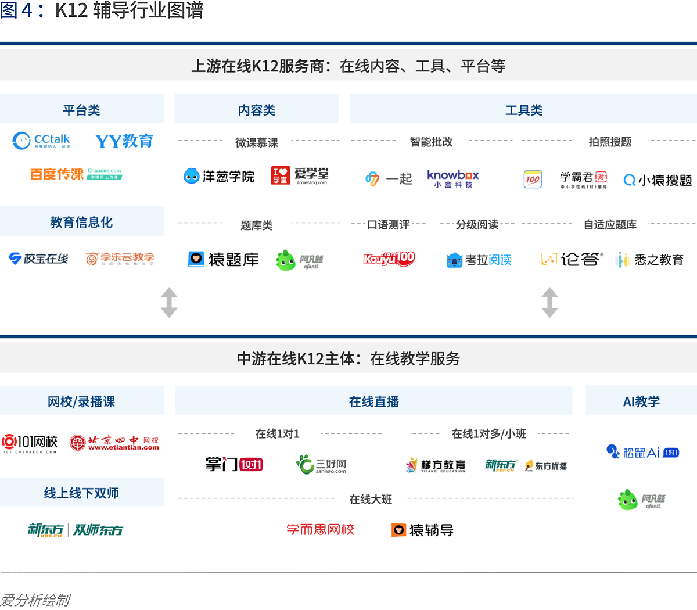Click the 智能批改 subcategory label

431,141
